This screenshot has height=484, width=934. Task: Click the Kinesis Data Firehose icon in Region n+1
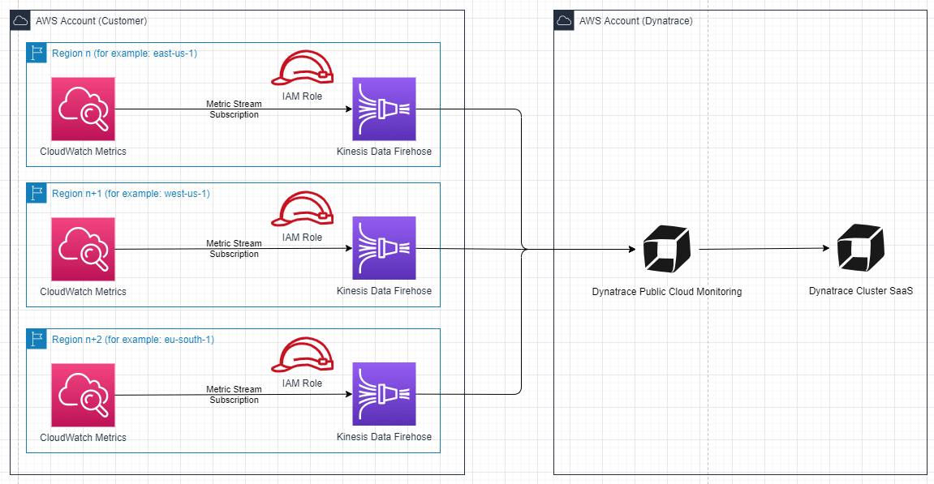pos(384,248)
